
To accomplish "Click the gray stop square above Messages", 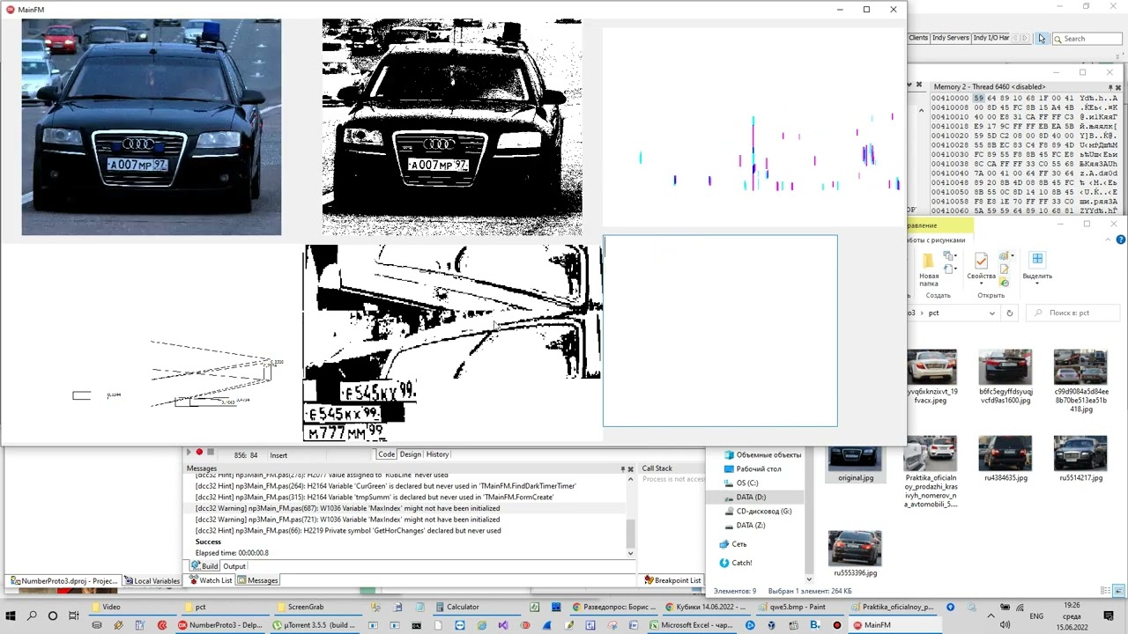I will 210,452.
